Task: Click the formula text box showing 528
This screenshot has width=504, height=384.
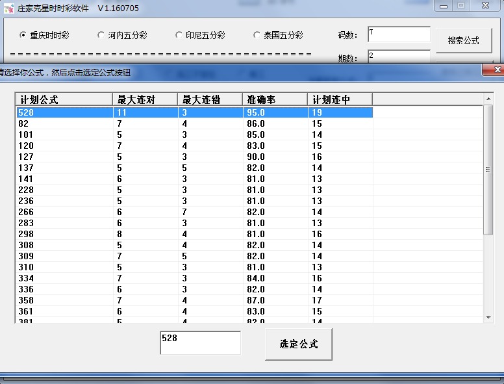Action: pyautogui.click(x=200, y=343)
